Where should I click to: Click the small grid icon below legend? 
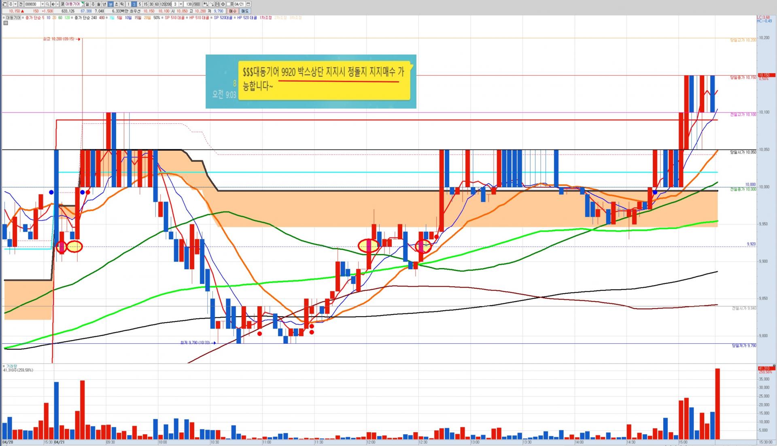point(5,23)
